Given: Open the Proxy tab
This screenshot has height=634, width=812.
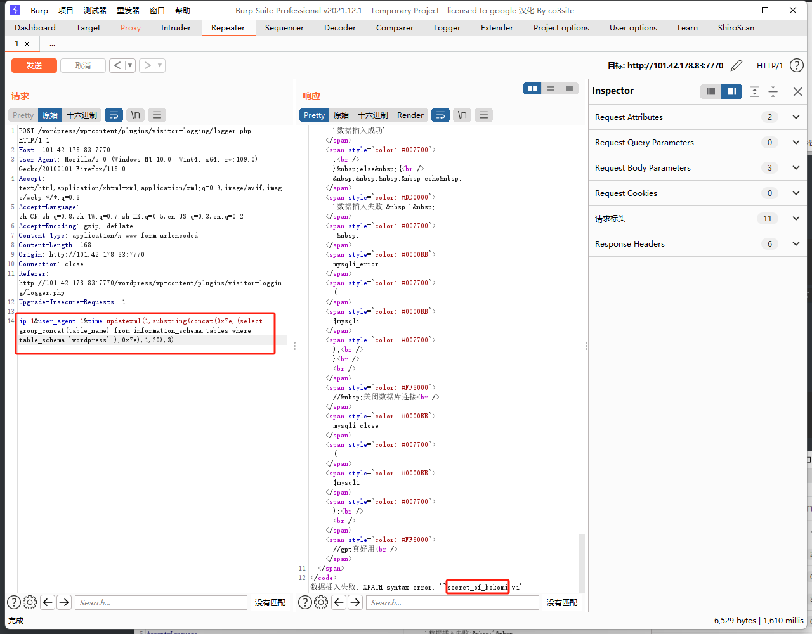Looking at the screenshot, I should pyautogui.click(x=131, y=27).
